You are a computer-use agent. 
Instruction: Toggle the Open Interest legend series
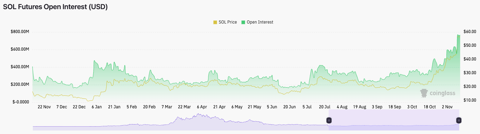pos(257,22)
